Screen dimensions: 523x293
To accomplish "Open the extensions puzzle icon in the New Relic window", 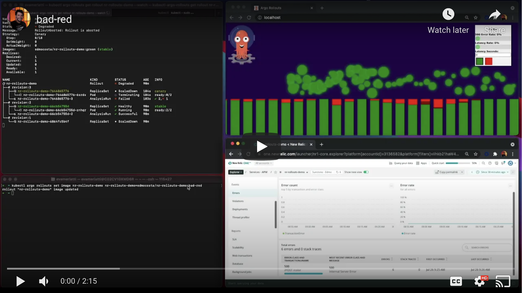I will (495, 154).
